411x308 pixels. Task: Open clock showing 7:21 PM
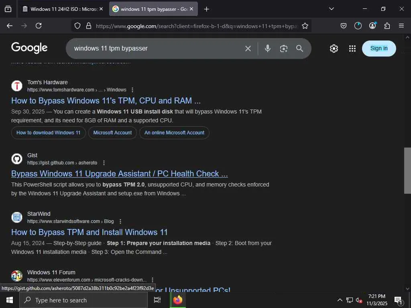376,300
